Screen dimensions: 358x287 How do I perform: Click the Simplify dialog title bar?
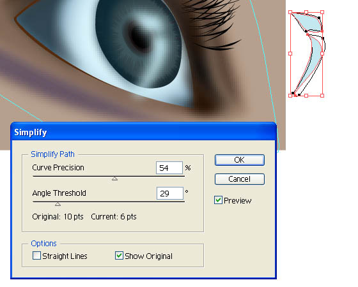143,132
